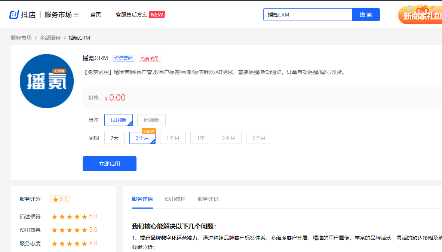Click the 短信营销 tag
442x252 pixels.
point(123,58)
